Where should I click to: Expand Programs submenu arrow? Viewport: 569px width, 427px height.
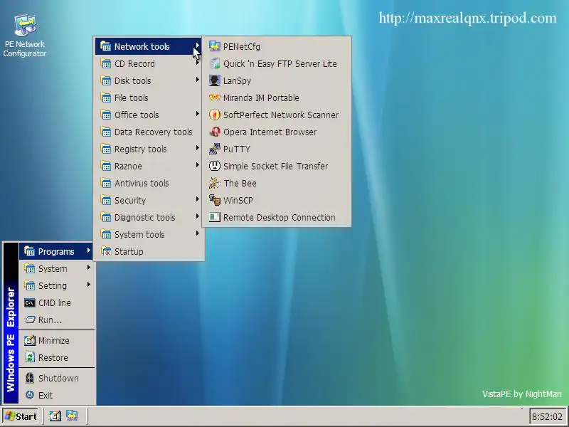pyautogui.click(x=88, y=251)
